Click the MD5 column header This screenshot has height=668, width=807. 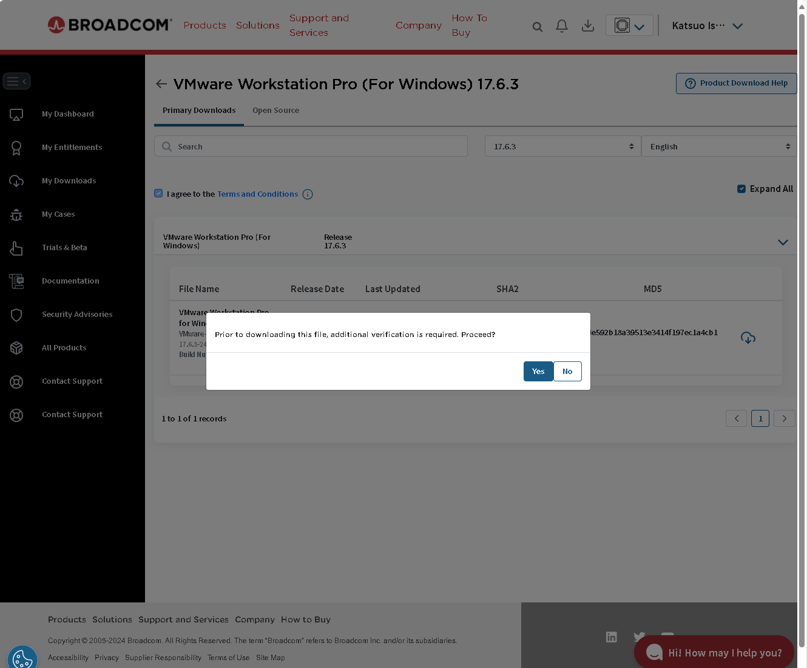point(653,289)
